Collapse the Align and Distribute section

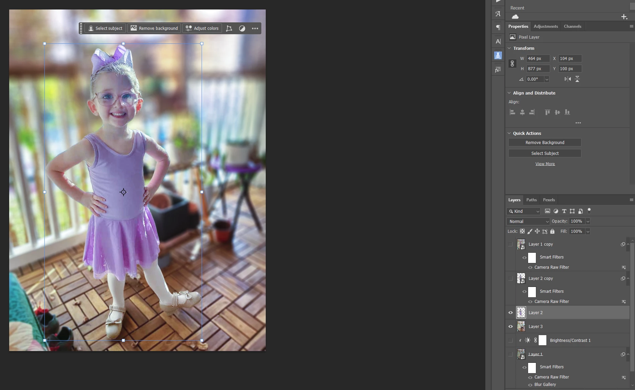click(x=509, y=93)
